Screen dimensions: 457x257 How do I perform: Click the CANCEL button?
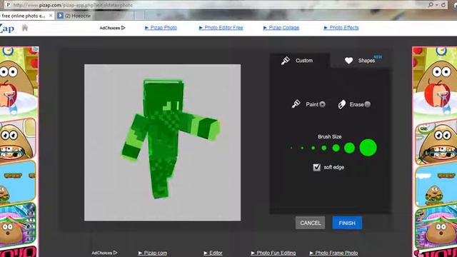[310, 223]
